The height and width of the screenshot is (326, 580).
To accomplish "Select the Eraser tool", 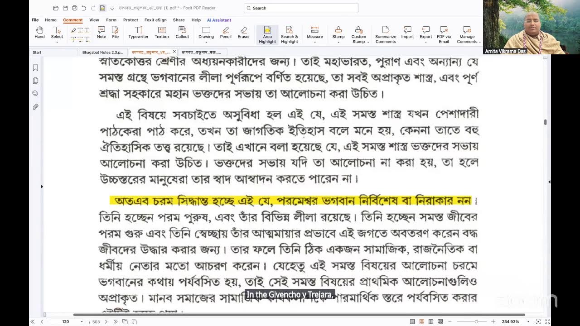I will [244, 33].
